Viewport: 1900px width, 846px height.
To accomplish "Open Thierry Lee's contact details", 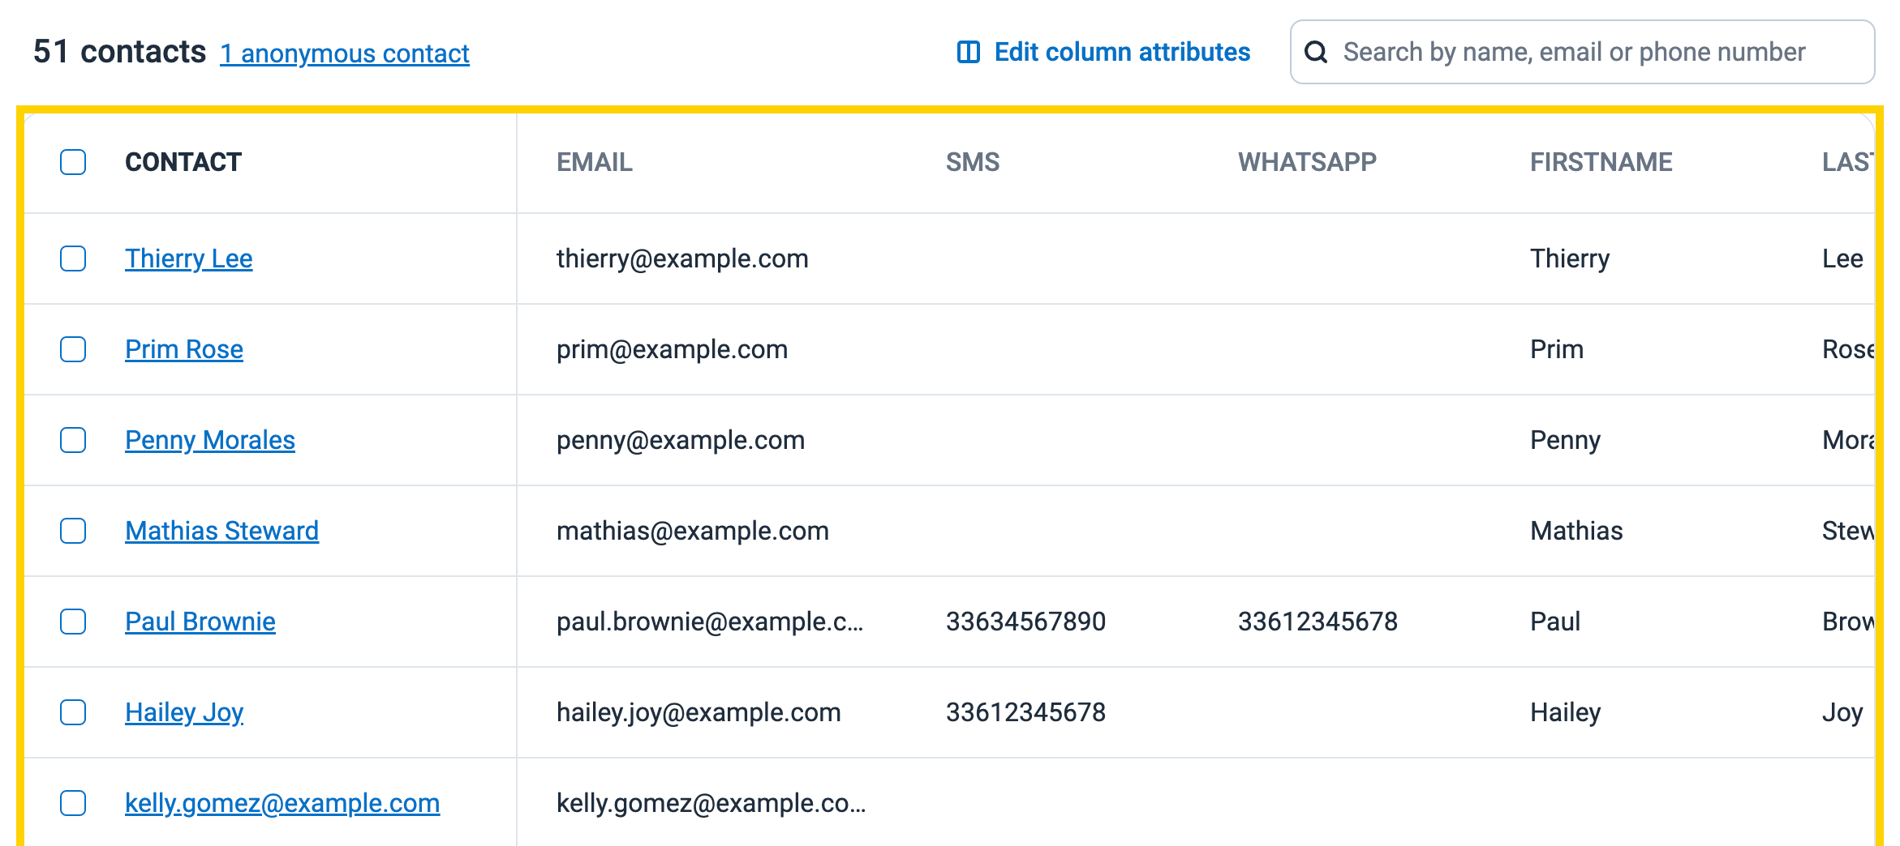I will (x=188, y=259).
